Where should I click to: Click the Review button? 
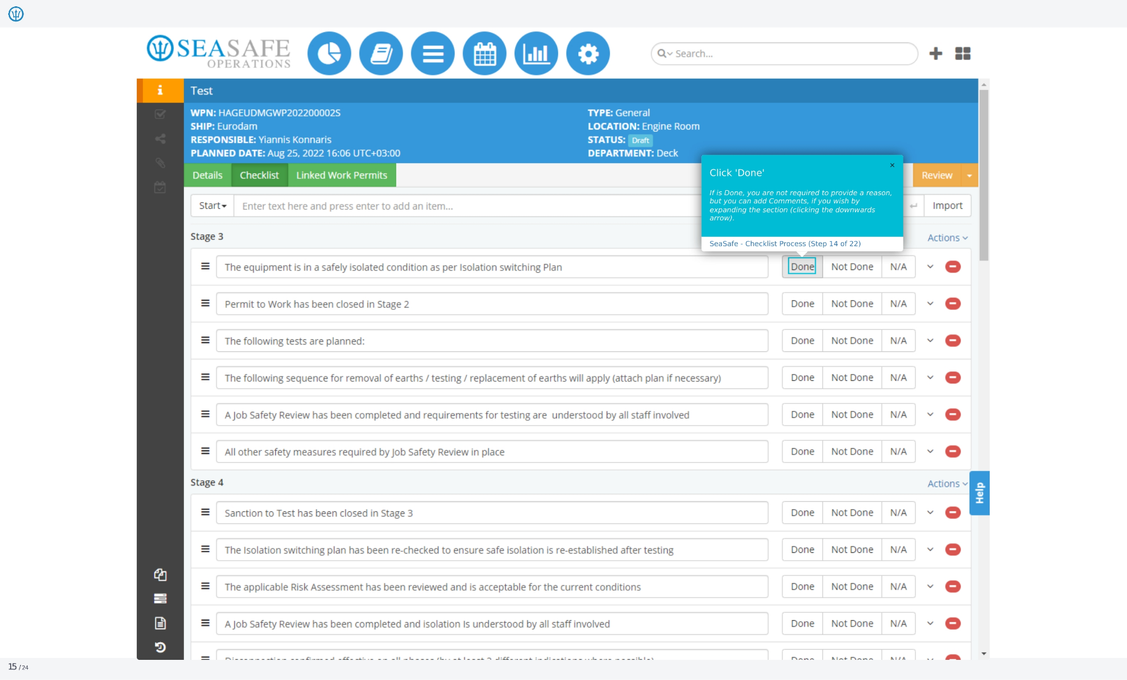click(x=937, y=176)
